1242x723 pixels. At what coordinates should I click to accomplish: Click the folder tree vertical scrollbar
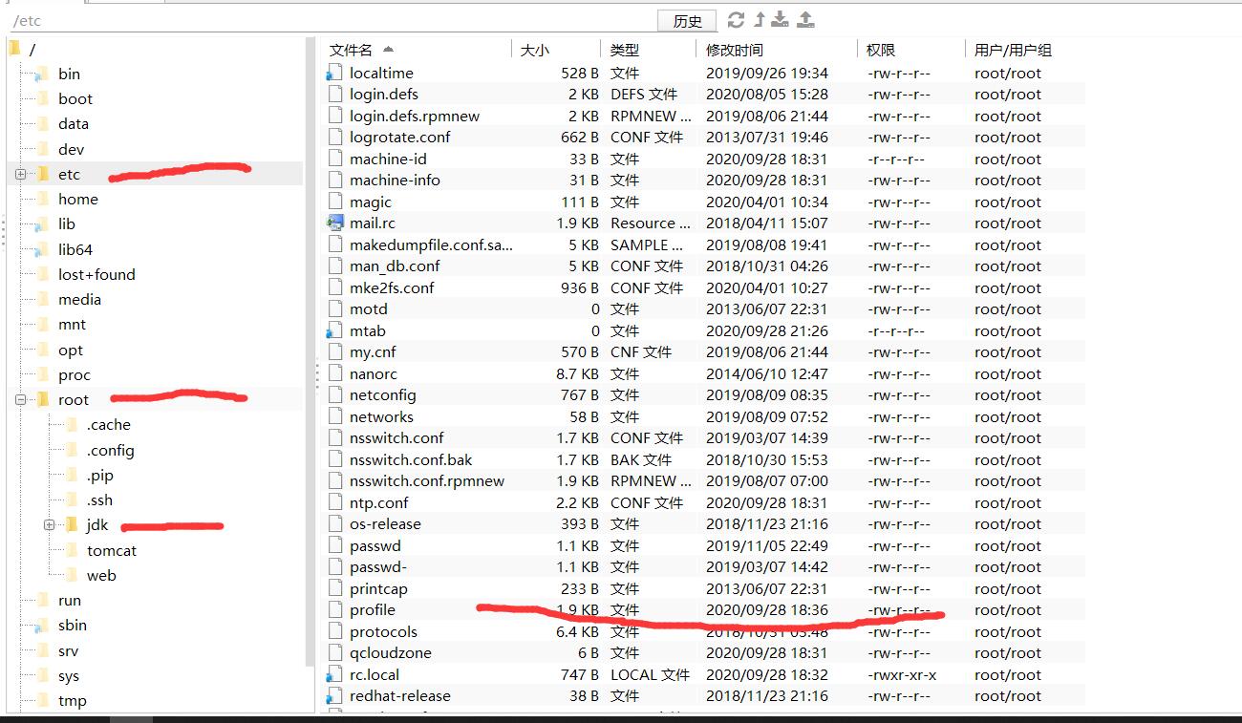[x=309, y=353]
